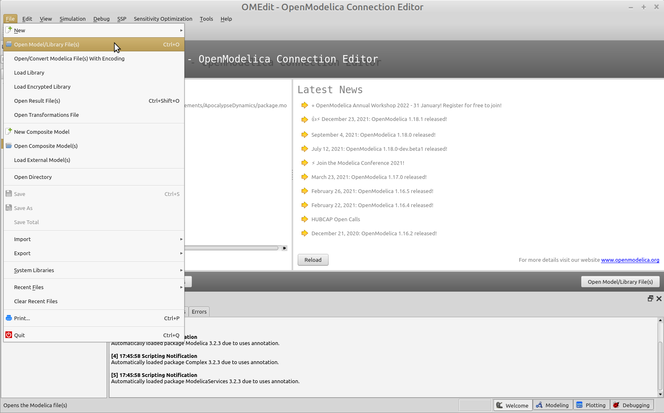
Task: Expand the Import submenu
Action: click(x=94, y=239)
